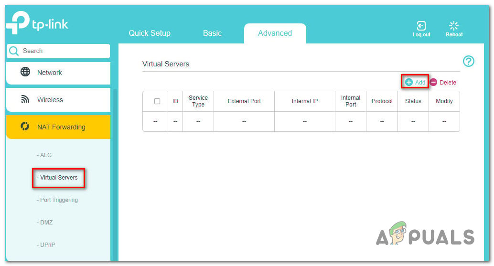Open the UPnP submenu item

(46, 245)
